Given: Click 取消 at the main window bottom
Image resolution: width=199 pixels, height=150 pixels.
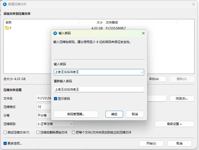Looking at the screenshot, I should [x=179, y=143].
